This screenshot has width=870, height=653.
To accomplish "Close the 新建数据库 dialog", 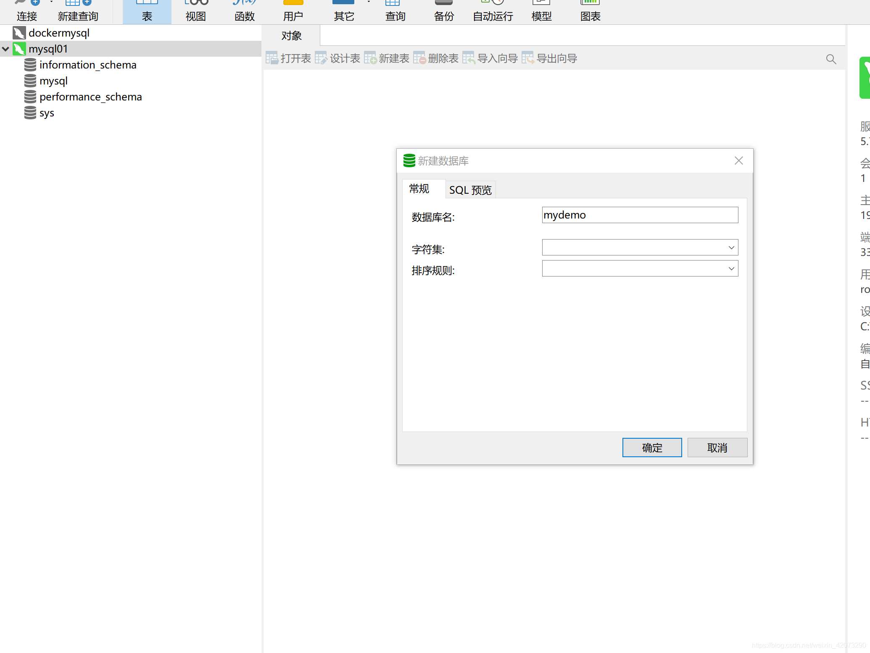I will (x=738, y=161).
